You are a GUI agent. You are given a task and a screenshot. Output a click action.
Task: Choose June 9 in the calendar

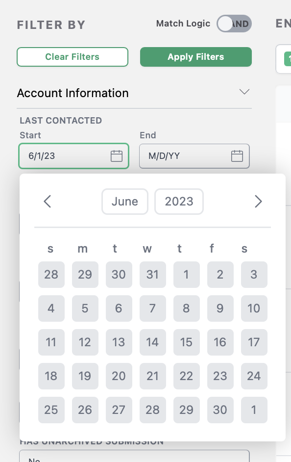(x=220, y=308)
